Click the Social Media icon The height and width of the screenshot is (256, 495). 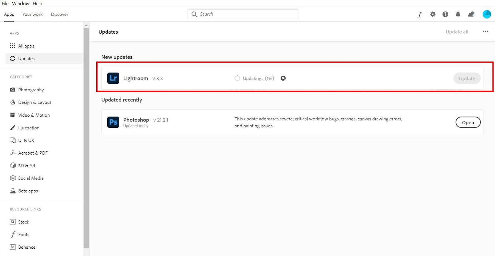pos(13,178)
